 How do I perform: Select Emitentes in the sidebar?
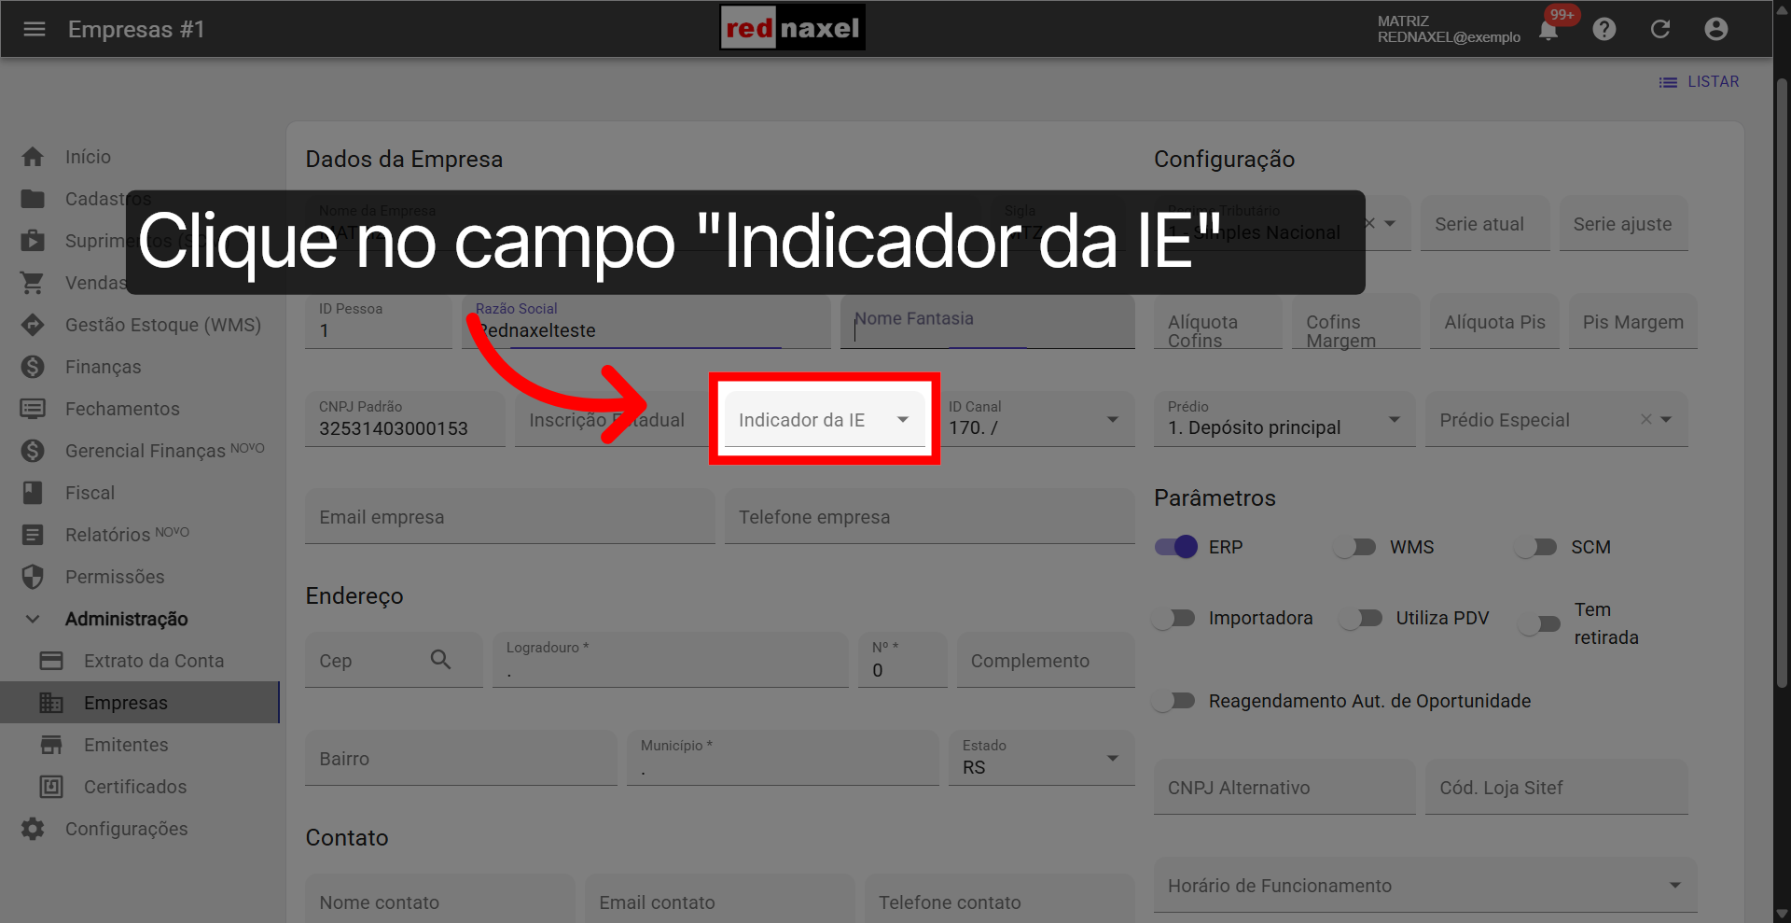tap(126, 745)
